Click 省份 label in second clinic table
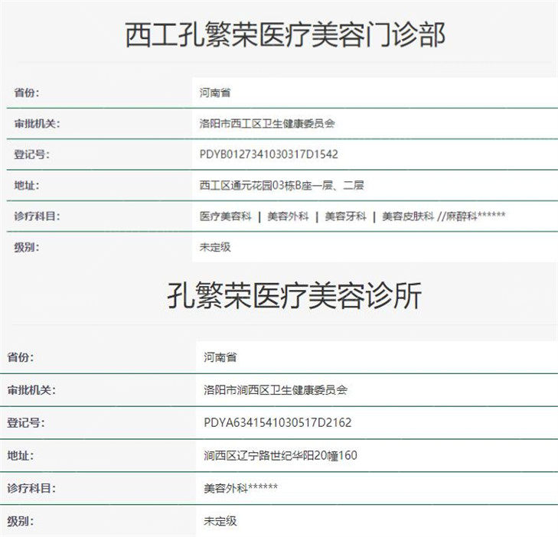The height and width of the screenshot is (537, 558). tap(21, 356)
